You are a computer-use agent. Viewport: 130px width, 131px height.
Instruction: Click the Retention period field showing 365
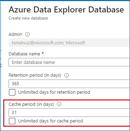click(x=69, y=84)
